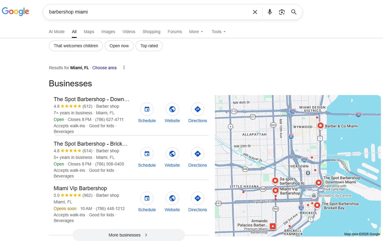This screenshot has height=244, width=383.
Task: Open the Shopping results tab
Action: pyautogui.click(x=151, y=32)
